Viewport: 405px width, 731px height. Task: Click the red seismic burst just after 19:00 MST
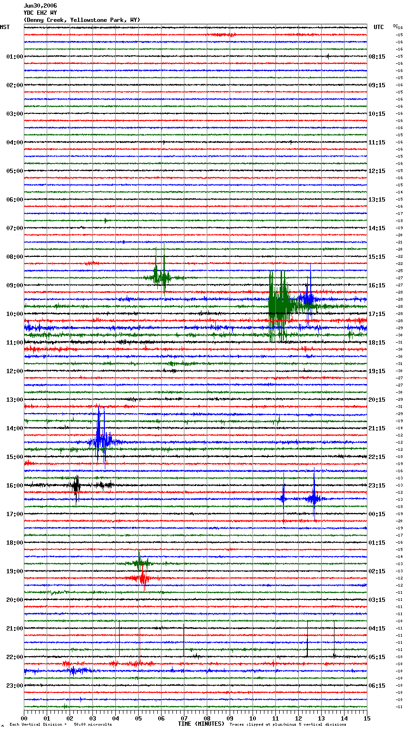(x=142, y=579)
